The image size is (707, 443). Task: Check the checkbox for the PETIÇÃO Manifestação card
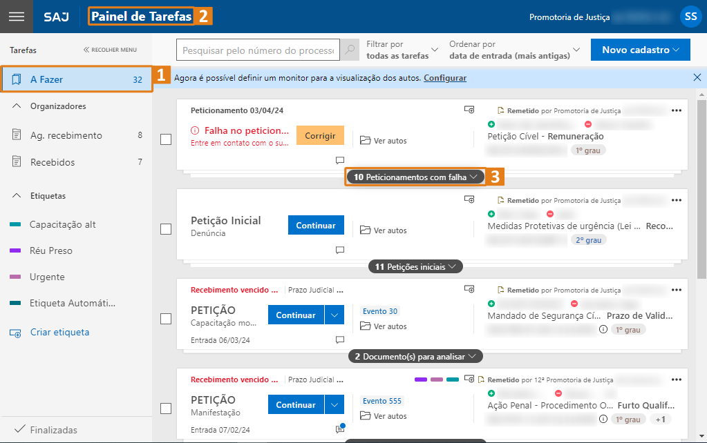[x=165, y=408]
